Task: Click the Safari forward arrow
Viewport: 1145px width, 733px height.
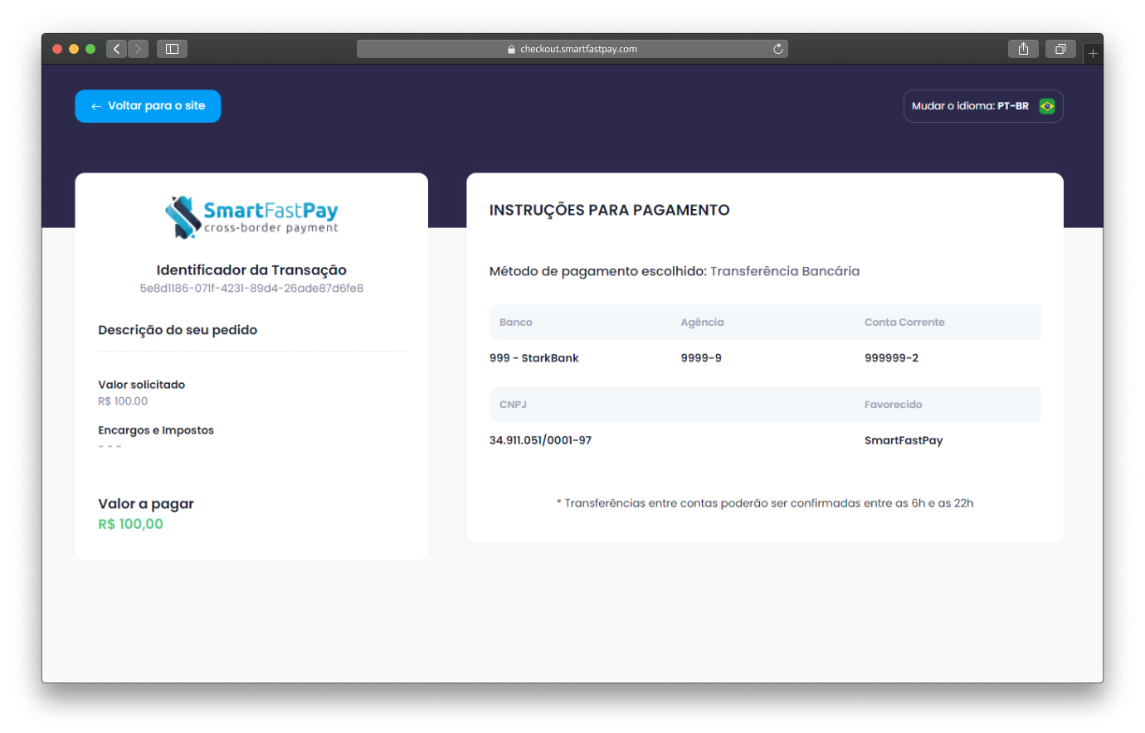Action: (x=139, y=49)
